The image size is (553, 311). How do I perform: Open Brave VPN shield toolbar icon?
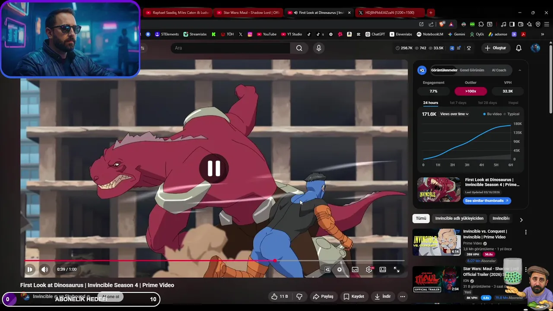tap(538, 24)
